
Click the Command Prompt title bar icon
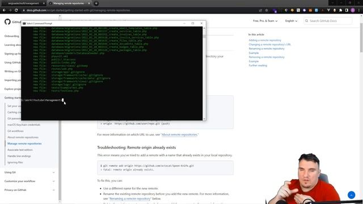pyautogui.click(x=24, y=23)
